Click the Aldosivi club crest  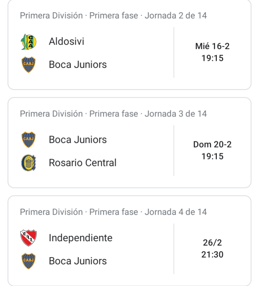(x=28, y=42)
